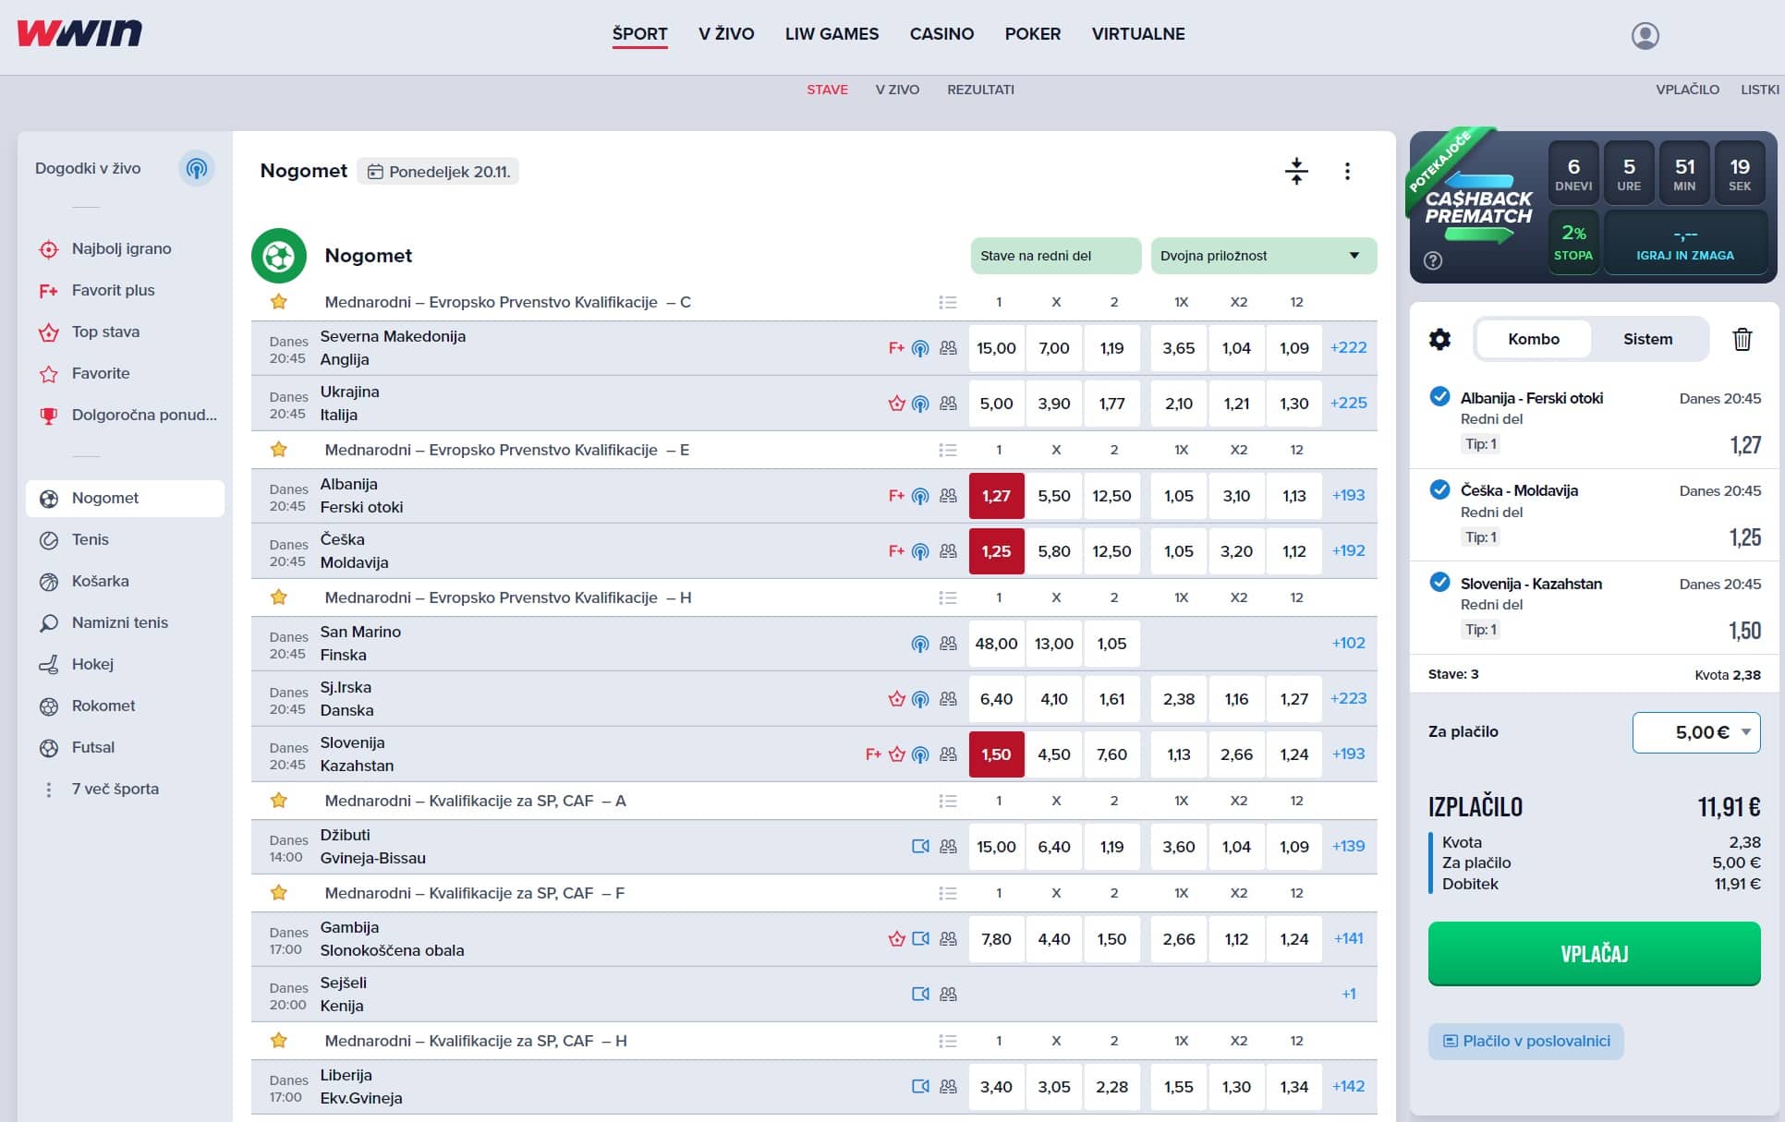Click the user account profile icon
This screenshot has height=1122, width=1785.
(x=1645, y=35)
